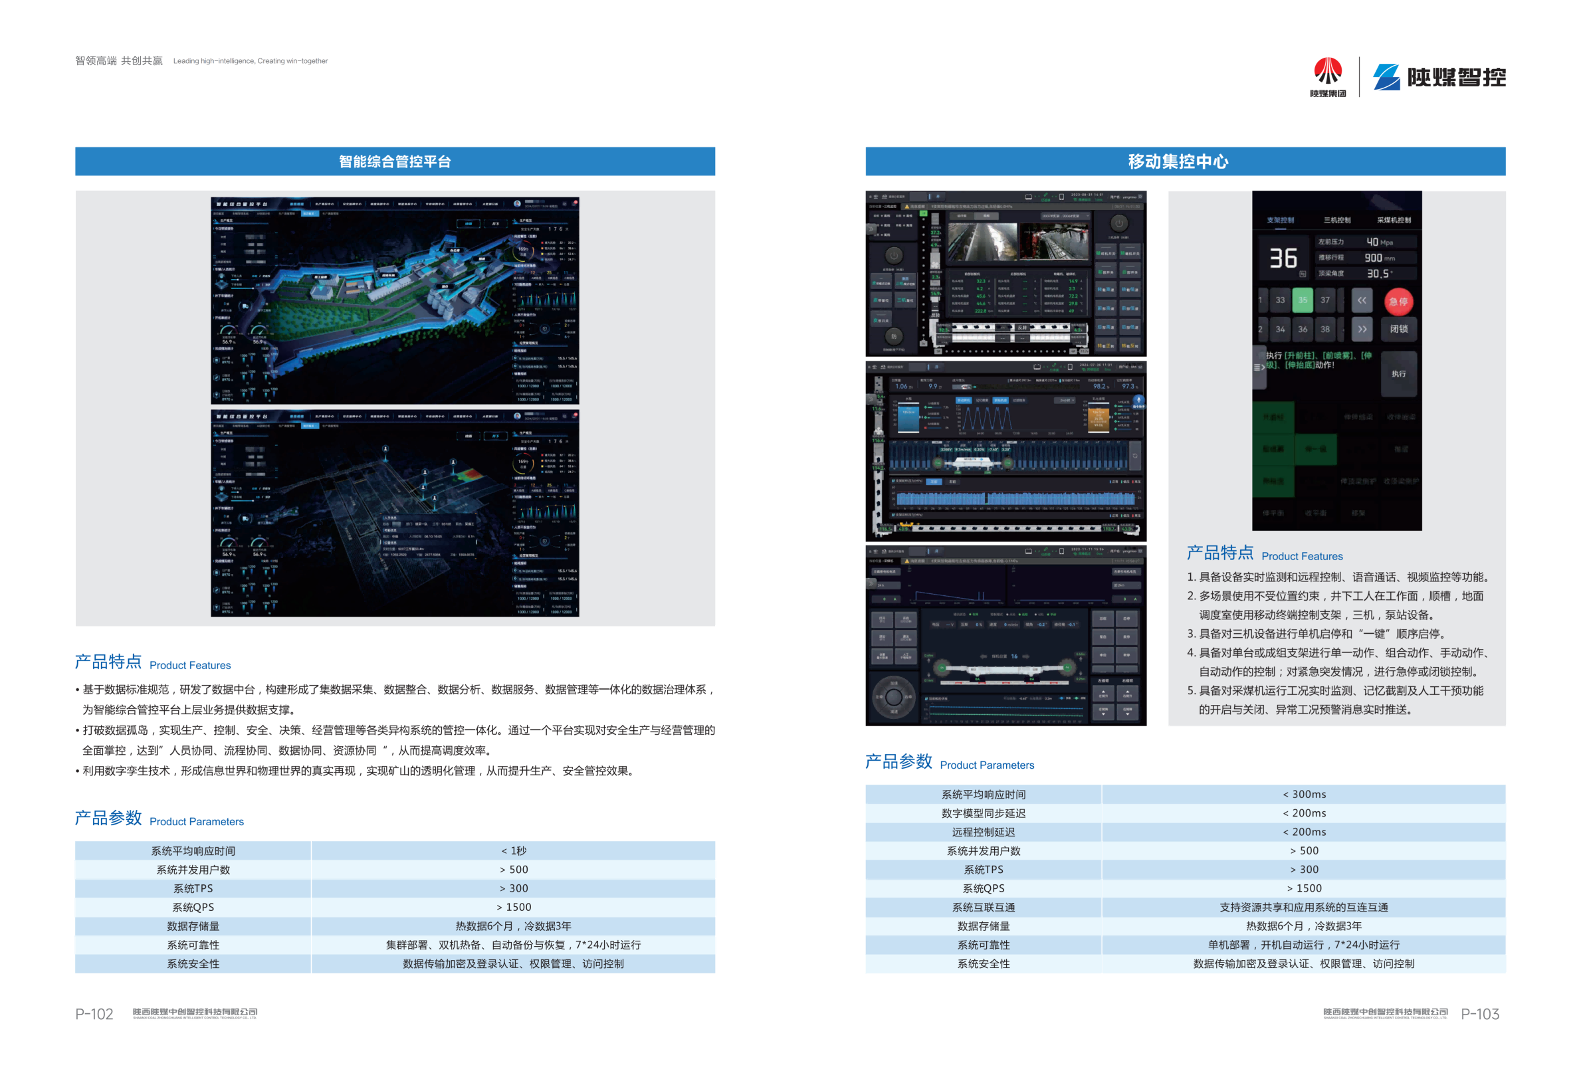Open the side menu handle on mobile panel
The width and height of the screenshot is (1581, 1073).
point(1259,367)
